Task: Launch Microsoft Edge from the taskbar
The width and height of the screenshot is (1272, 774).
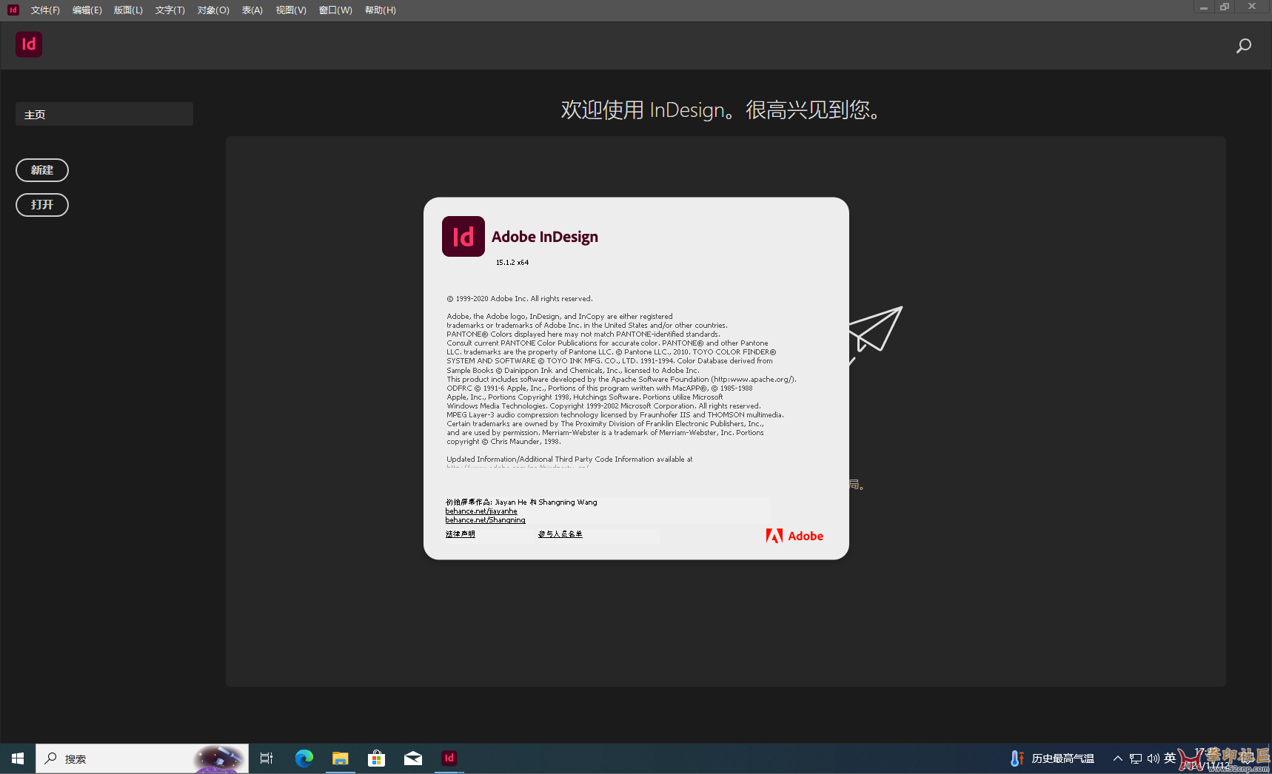Action: pyautogui.click(x=304, y=758)
